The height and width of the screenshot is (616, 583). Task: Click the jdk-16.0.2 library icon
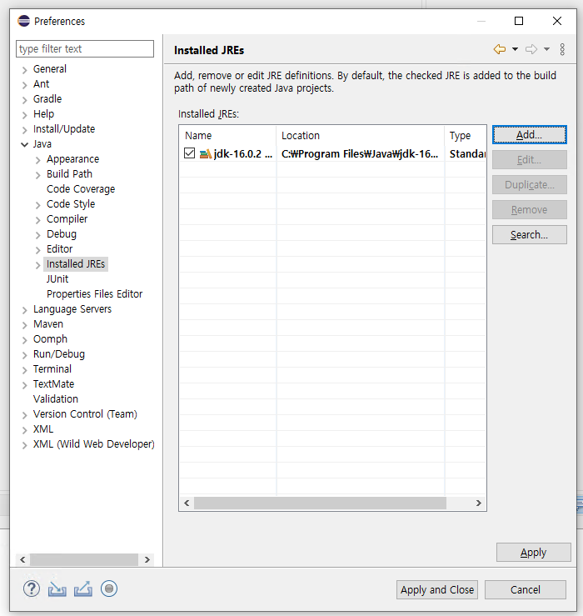(x=206, y=154)
